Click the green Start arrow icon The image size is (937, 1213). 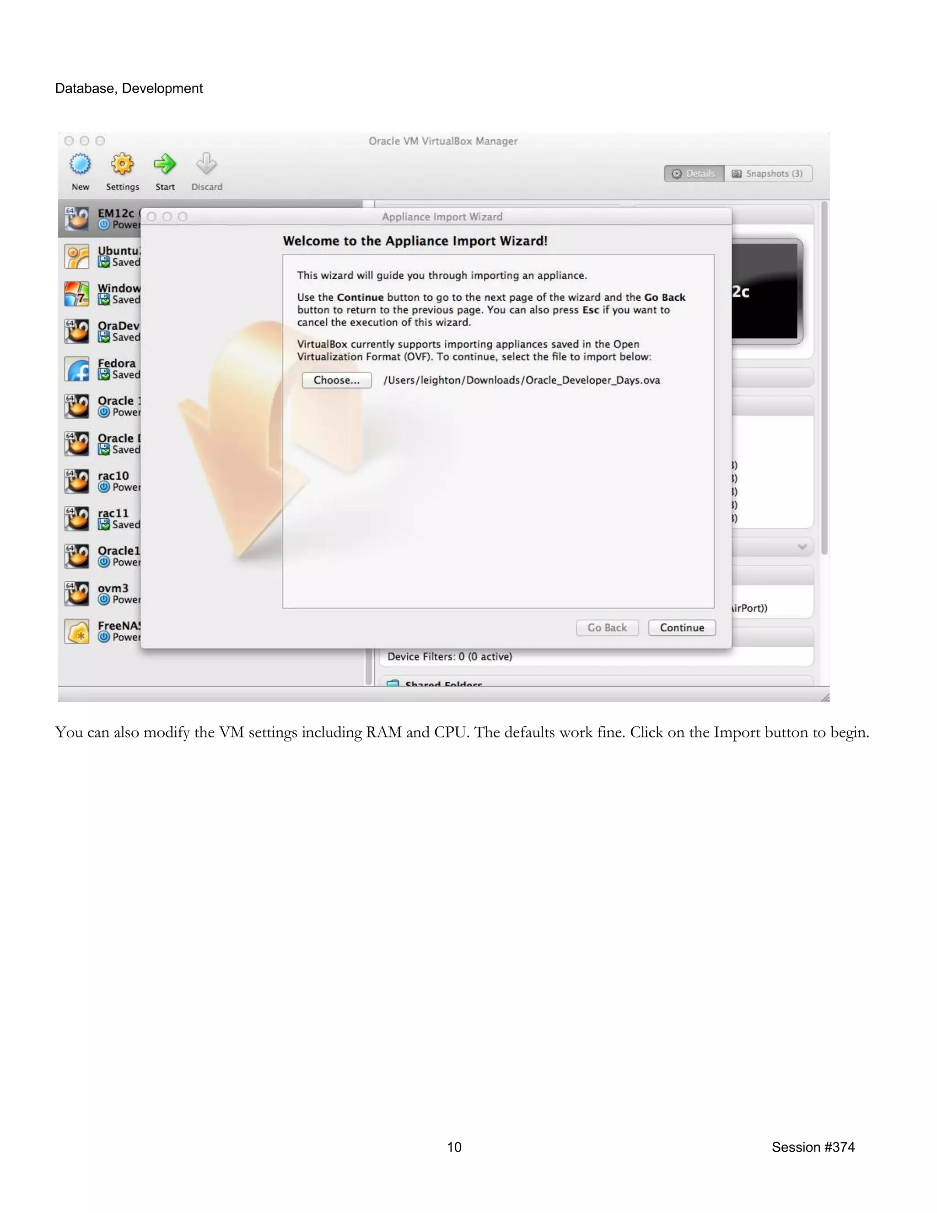(x=164, y=164)
